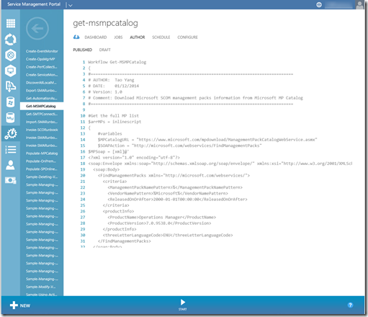368x317 pixels.
Task: Expand the Service Management Portal dropdown chevron
Action: click(x=70, y=5)
